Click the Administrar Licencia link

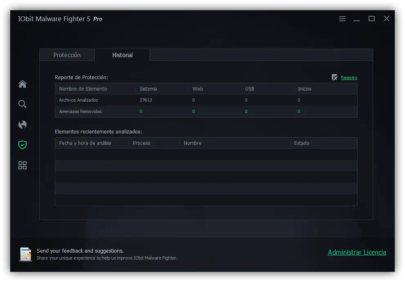(x=357, y=252)
